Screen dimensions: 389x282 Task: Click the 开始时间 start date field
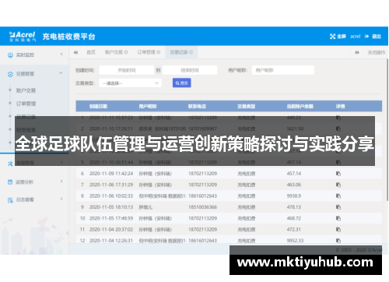[x=127, y=70]
